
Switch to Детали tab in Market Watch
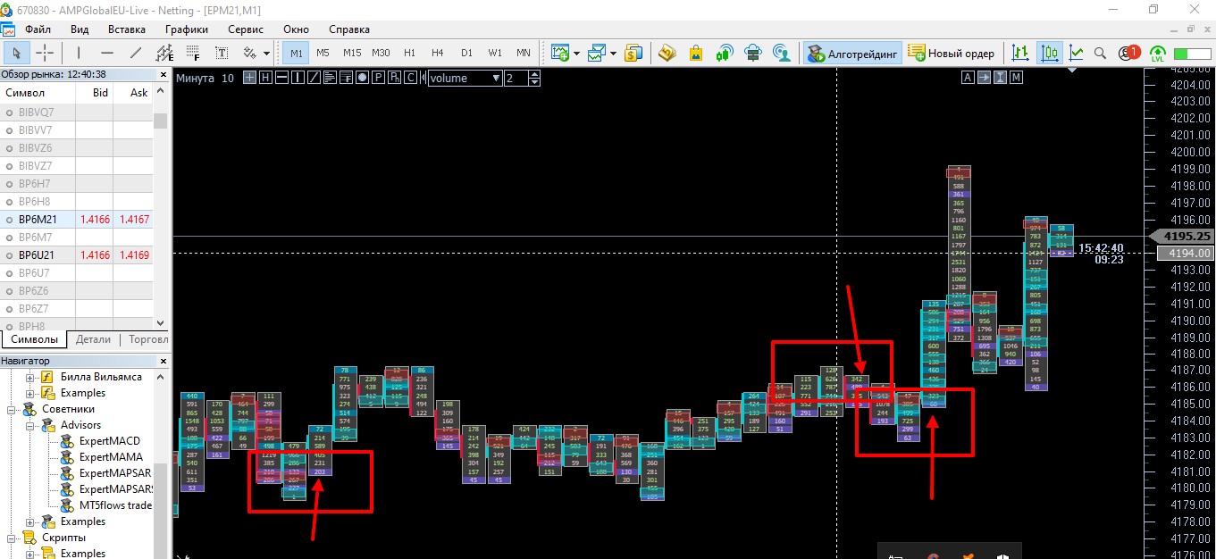point(94,339)
